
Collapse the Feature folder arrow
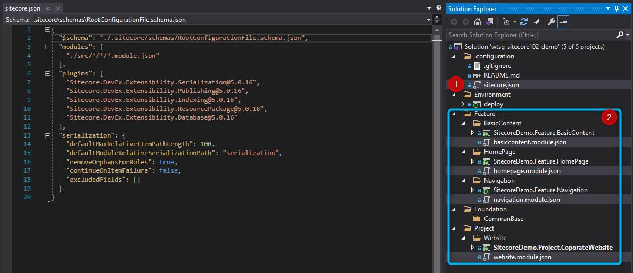pos(454,114)
